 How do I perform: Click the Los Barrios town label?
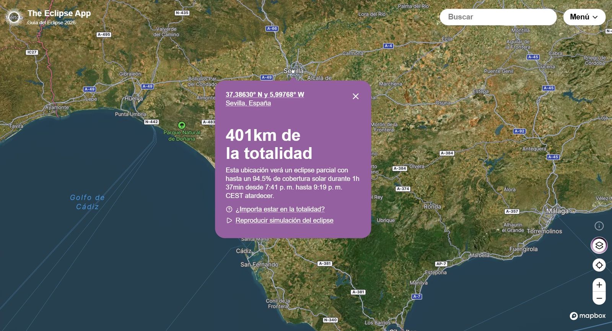[378, 323]
